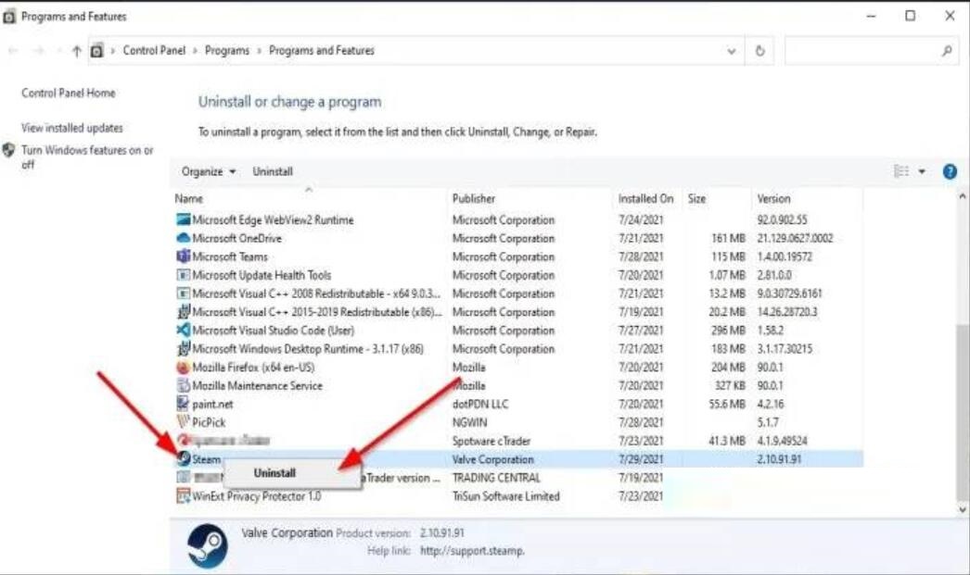
Task: Click the Visual Studio Code icon
Action: click(x=183, y=330)
